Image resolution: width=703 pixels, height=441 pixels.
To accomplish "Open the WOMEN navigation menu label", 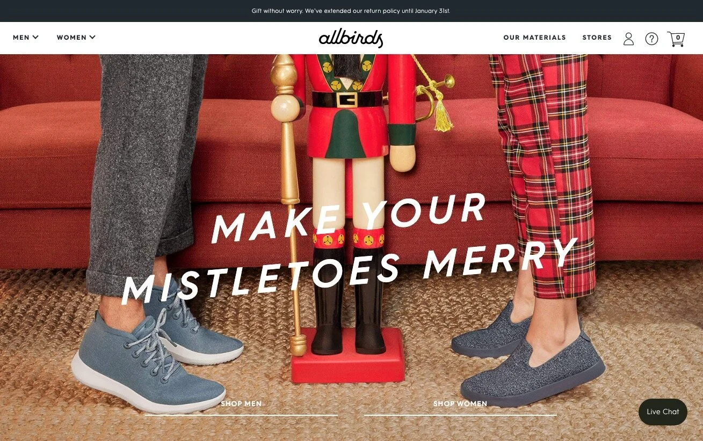I will click(x=71, y=38).
